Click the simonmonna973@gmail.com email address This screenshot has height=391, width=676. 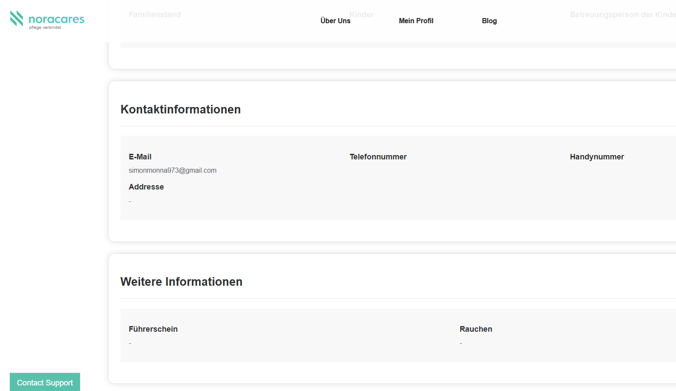[x=172, y=171]
